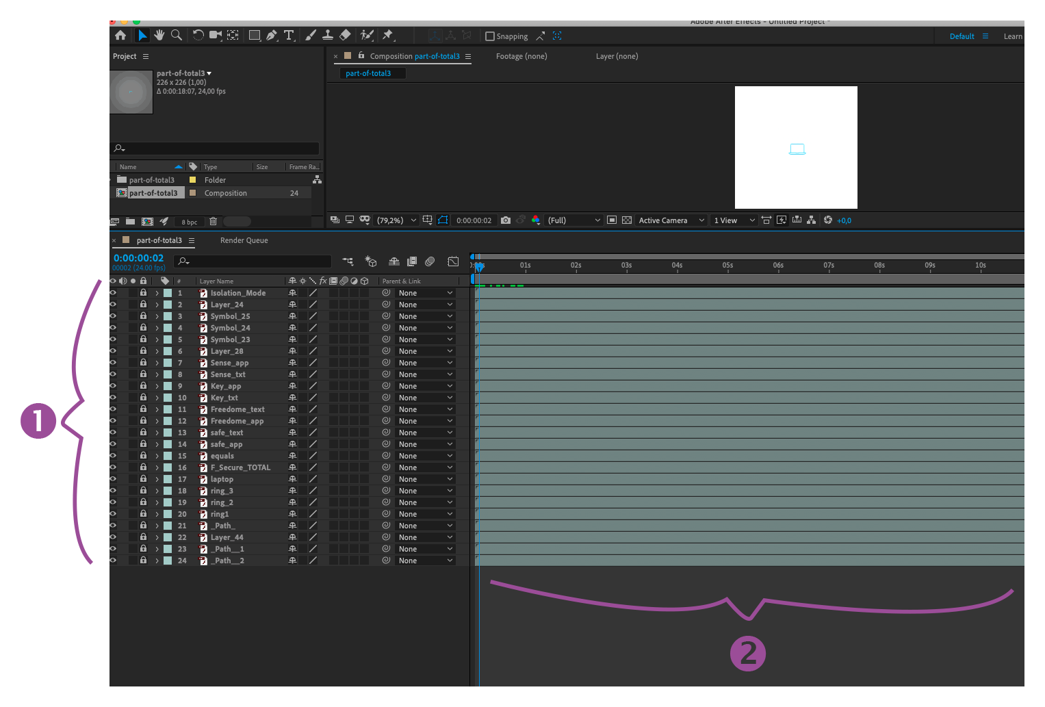Click the viewer timecode 0:00:00:02 button
The width and height of the screenshot is (1045, 707).
(x=474, y=220)
